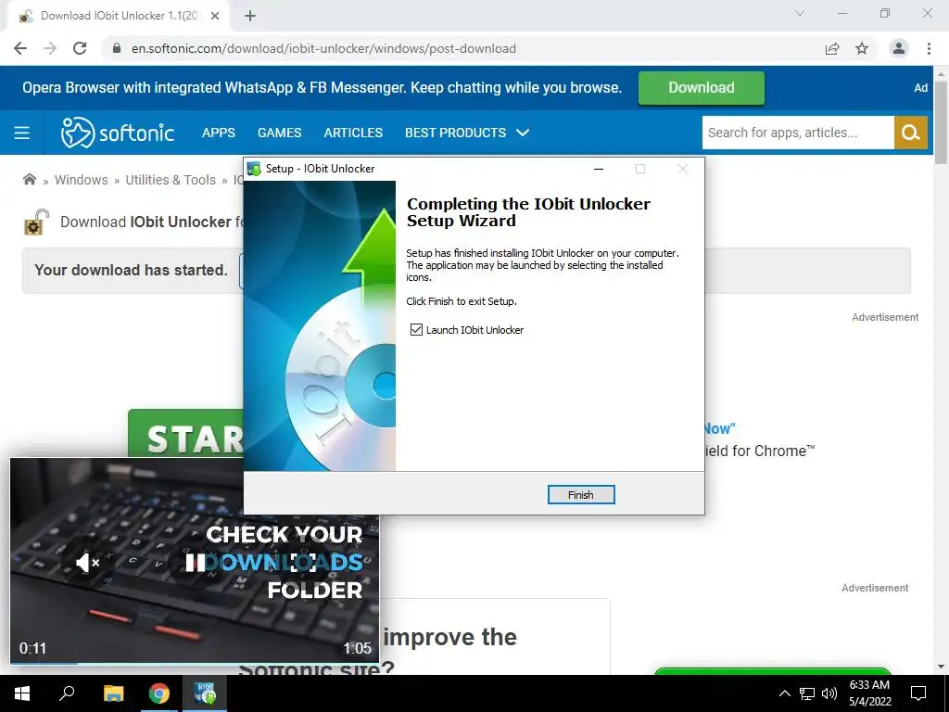Image resolution: width=949 pixels, height=712 pixels.
Task: Click the browser forward arrow
Action: pyautogui.click(x=50, y=48)
